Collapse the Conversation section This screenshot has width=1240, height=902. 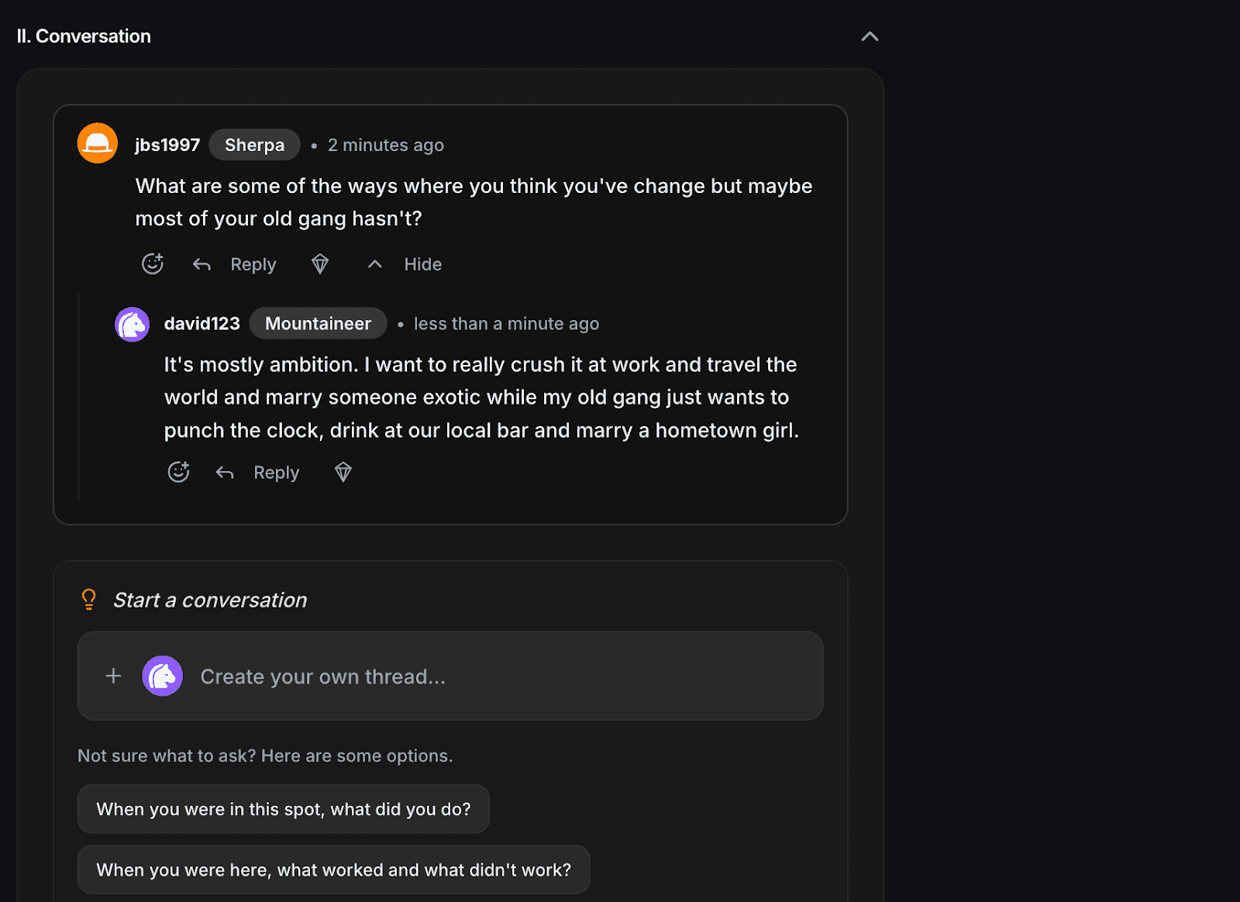pos(870,36)
